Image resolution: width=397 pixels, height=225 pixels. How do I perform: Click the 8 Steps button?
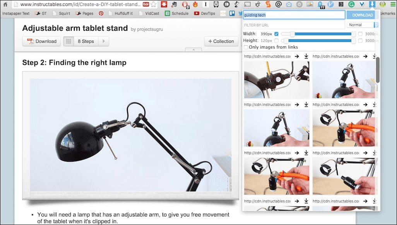point(86,41)
